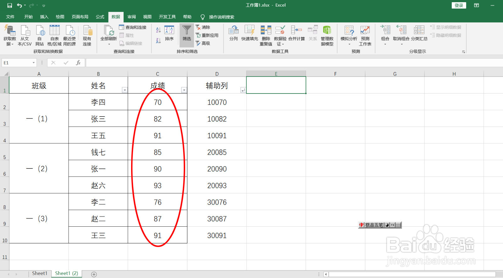Clear the current filter (清除)
Image resolution: width=503 pixels, height=278 pixels.
click(203, 27)
